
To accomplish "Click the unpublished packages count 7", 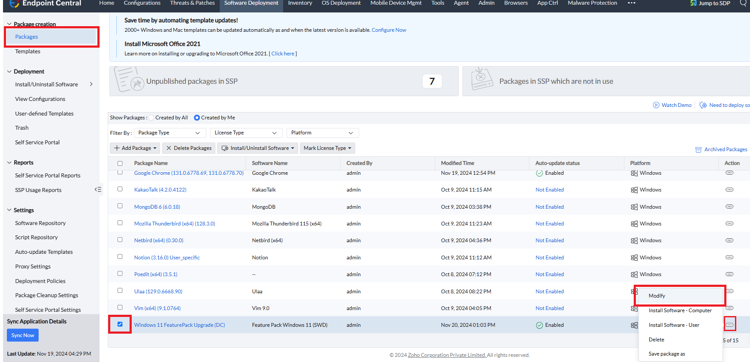I will (x=432, y=81).
